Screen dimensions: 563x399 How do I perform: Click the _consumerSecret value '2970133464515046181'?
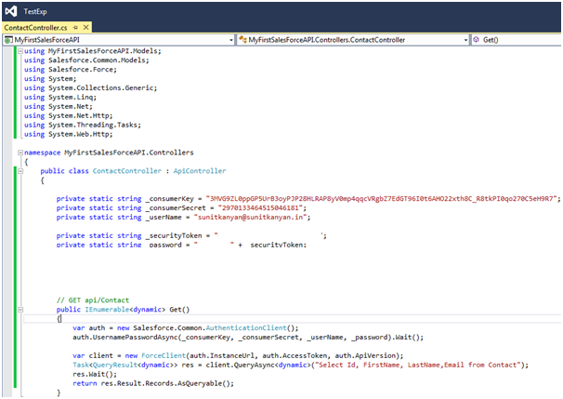pos(260,208)
